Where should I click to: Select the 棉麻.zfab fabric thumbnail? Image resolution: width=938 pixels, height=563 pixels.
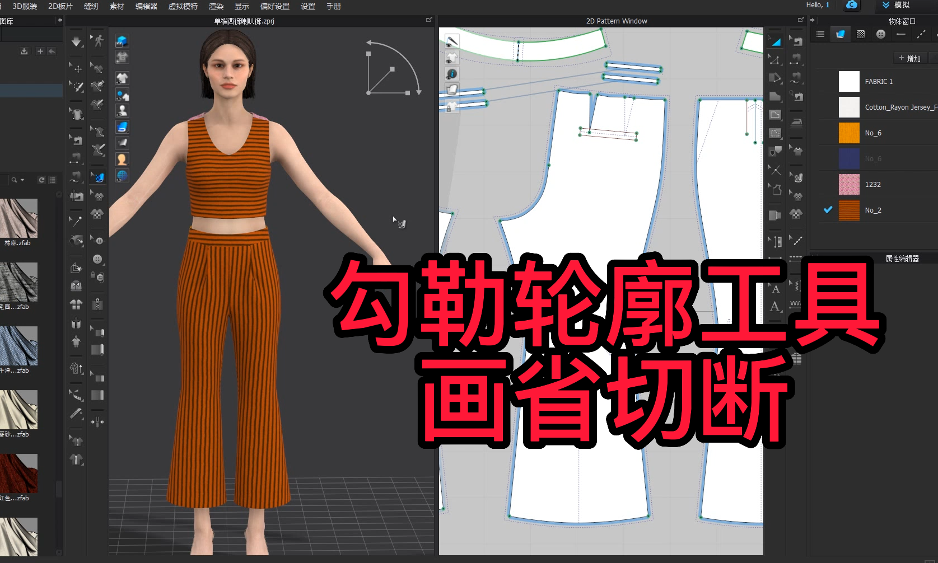pyautogui.click(x=18, y=218)
